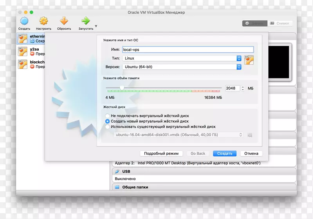
Task: Click the Создать toolbar icon
Action: click(x=24, y=21)
